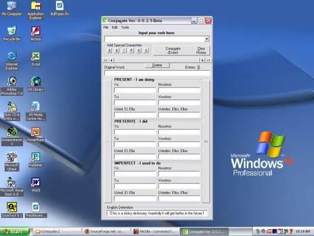Click the Entries count field

coord(199,67)
